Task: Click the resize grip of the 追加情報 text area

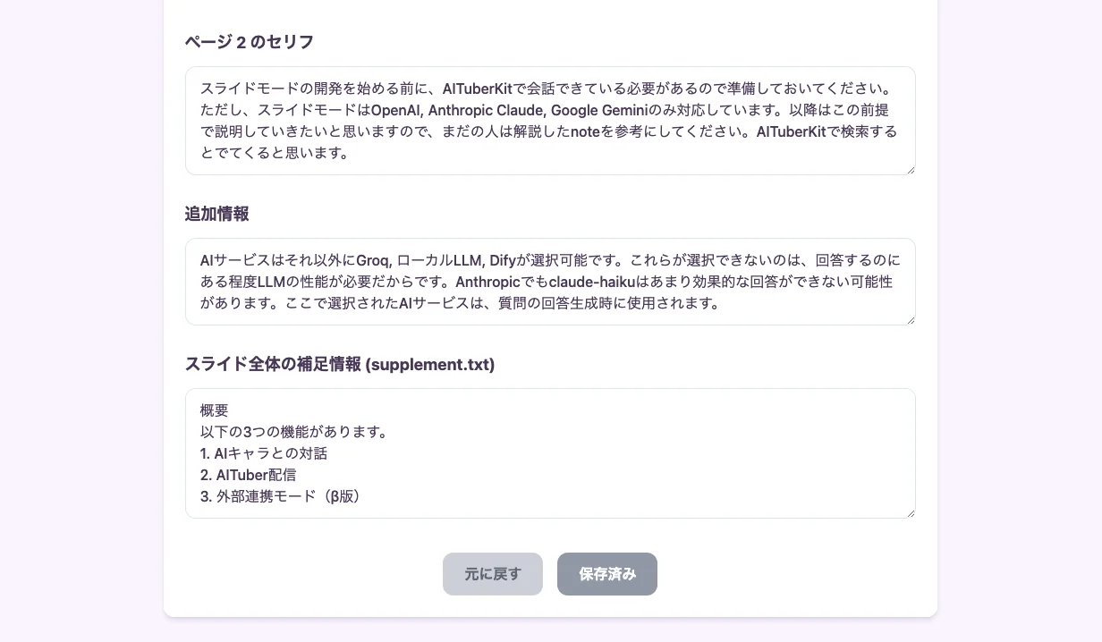Action: pyautogui.click(x=911, y=320)
